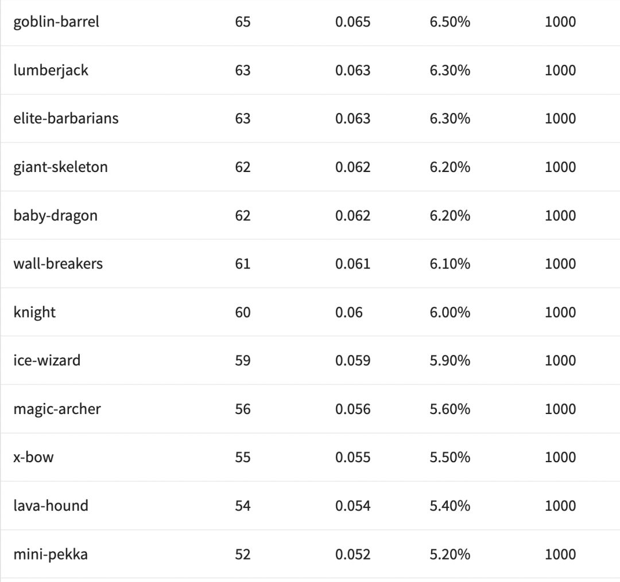
Task: Select the wall-breakers name cell
Action: 58,264
